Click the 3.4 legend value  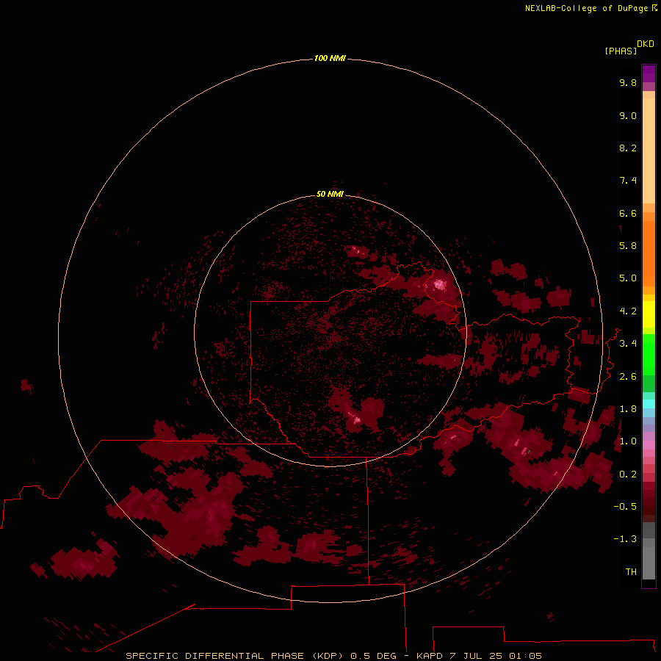(628, 344)
